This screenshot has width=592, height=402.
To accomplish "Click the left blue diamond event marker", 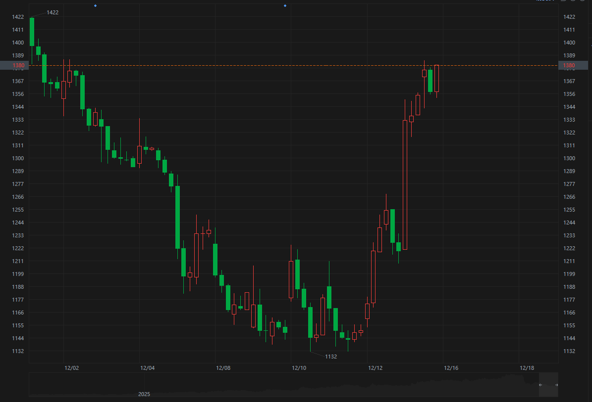I will click(x=95, y=6).
